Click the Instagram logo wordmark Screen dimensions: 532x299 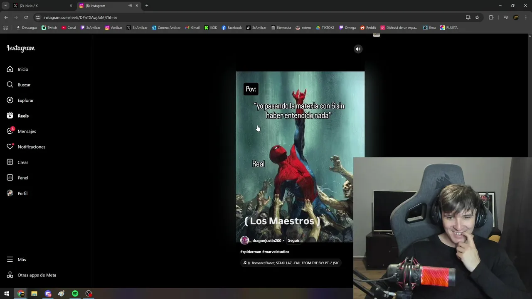21,48
